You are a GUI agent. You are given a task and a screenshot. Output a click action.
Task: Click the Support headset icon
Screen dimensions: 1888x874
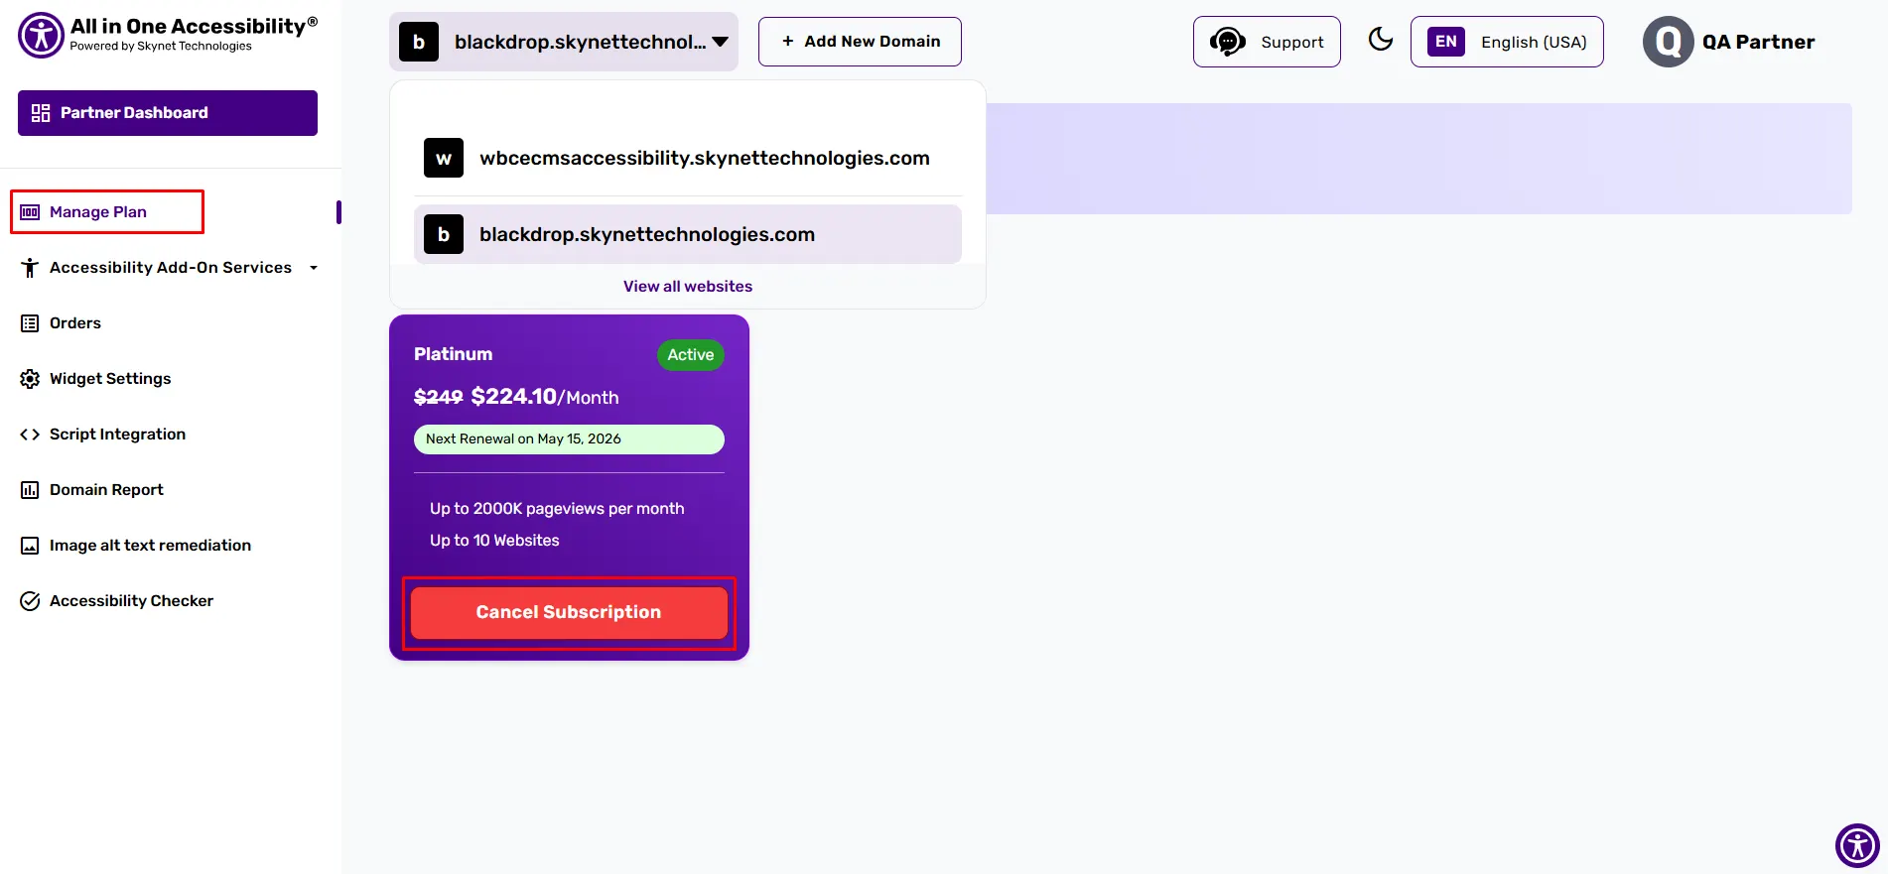pos(1228,42)
